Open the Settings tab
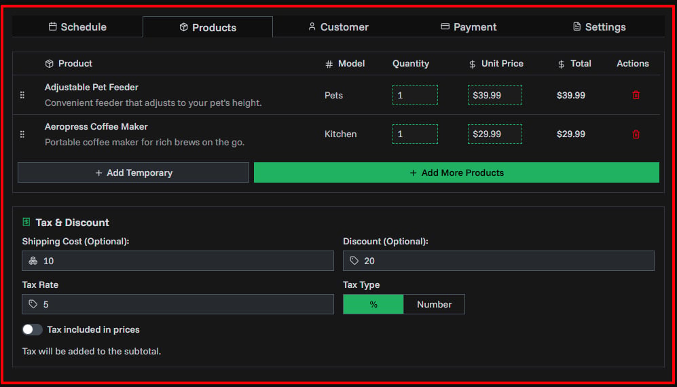This screenshot has width=677, height=387. pyautogui.click(x=599, y=26)
